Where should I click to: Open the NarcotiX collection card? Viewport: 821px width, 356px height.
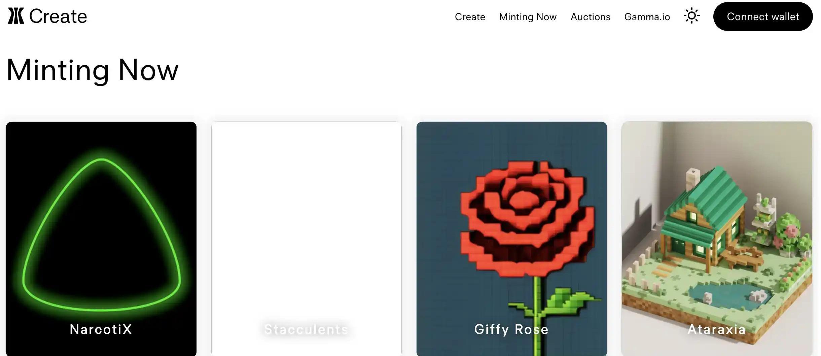coord(101,239)
